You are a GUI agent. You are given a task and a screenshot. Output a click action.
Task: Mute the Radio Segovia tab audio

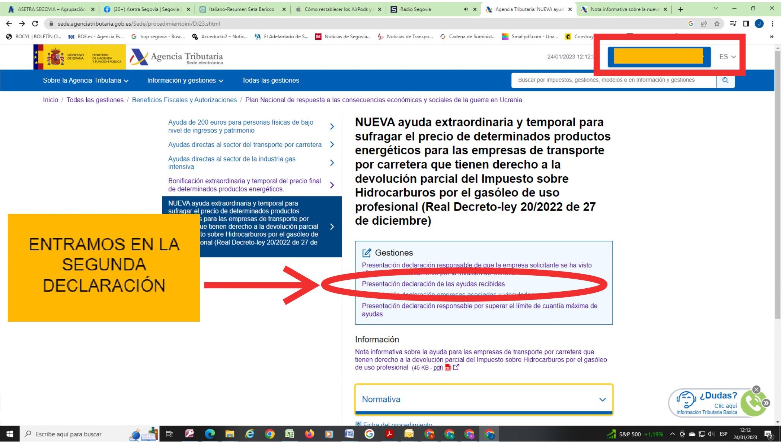466,9
